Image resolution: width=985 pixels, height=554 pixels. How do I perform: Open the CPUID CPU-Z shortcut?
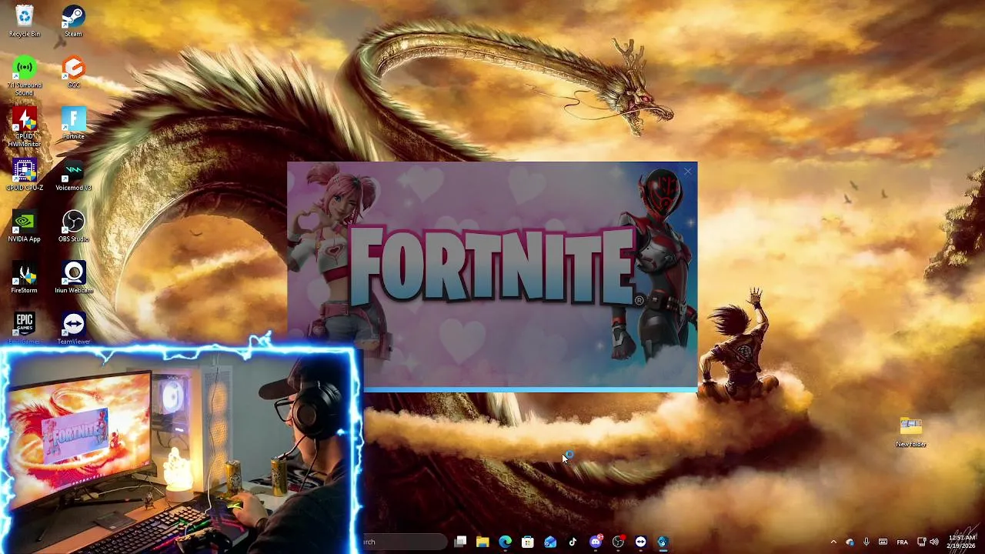pyautogui.click(x=24, y=175)
